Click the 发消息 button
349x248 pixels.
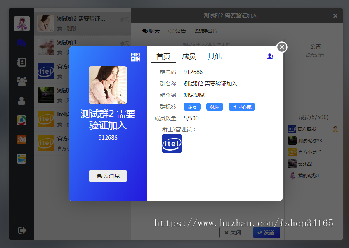108,176
